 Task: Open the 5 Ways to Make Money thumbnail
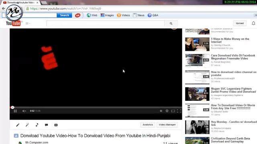tap(197, 44)
